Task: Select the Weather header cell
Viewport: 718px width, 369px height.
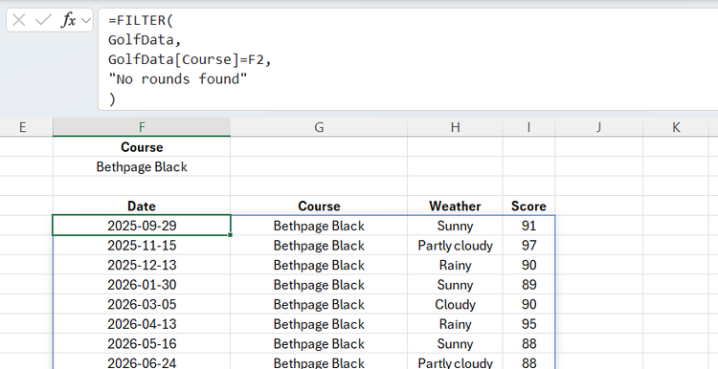Action: tap(455, 206)
